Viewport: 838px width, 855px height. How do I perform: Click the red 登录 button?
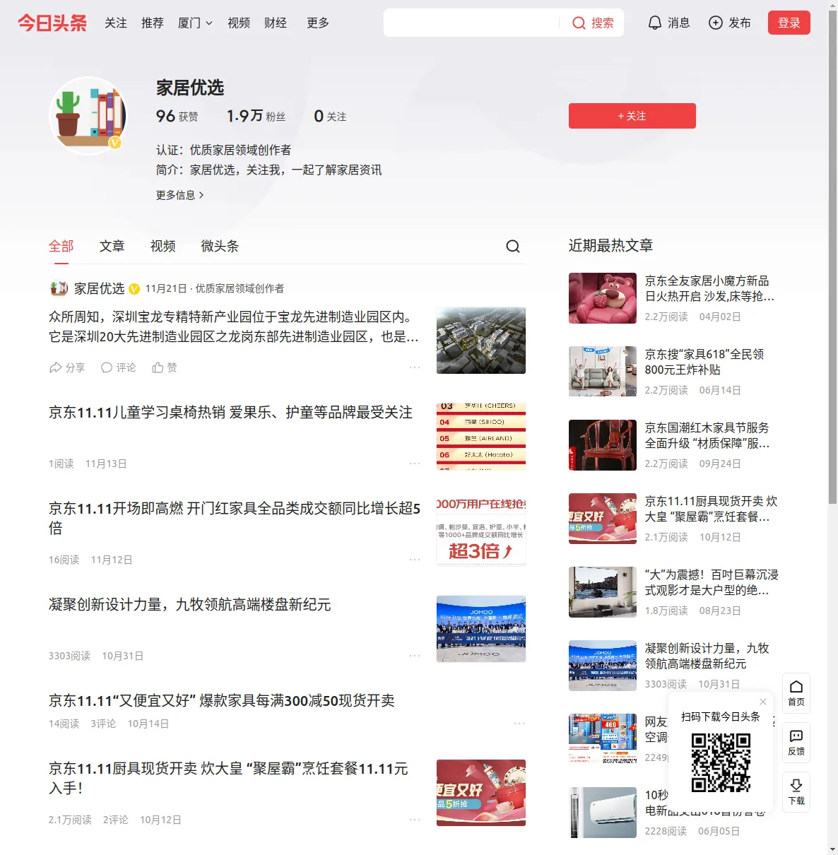click(x=789, y=23)
